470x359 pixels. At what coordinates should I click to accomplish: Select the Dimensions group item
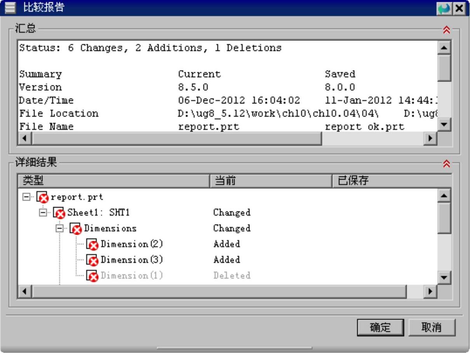click(110, 228)
